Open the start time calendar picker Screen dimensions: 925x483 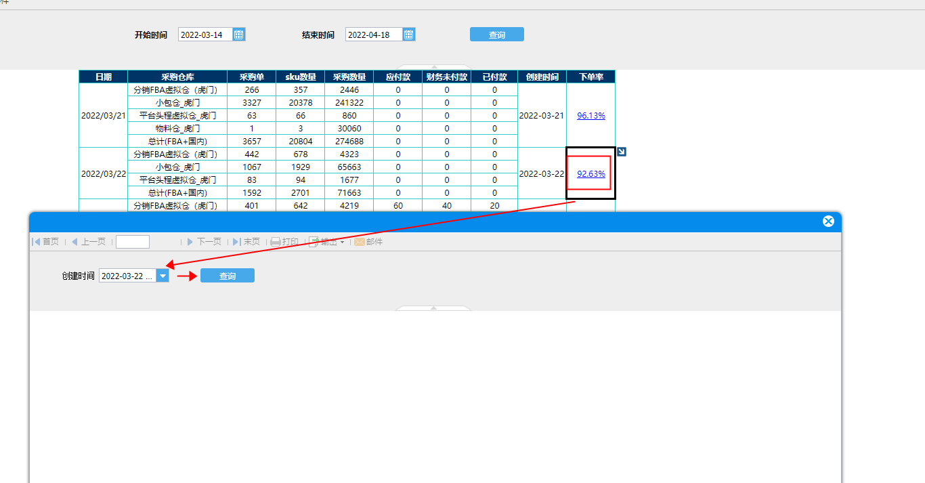[x=238, y=35]
